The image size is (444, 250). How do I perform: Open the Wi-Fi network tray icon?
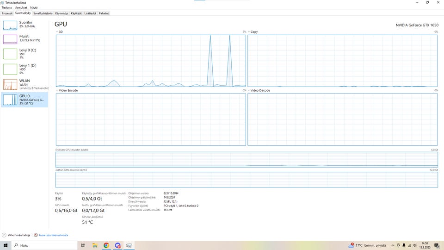pyautogui.click(x=409, y=245)
